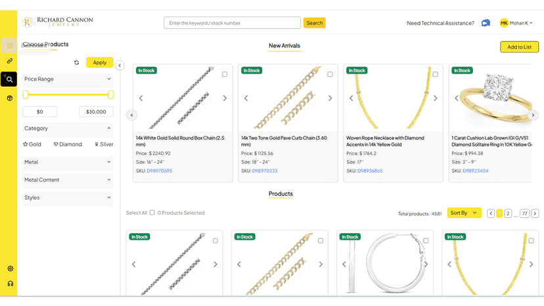Click the MK user avatar
The width and height of the screenshot is (544, 306).
point(504,23)
